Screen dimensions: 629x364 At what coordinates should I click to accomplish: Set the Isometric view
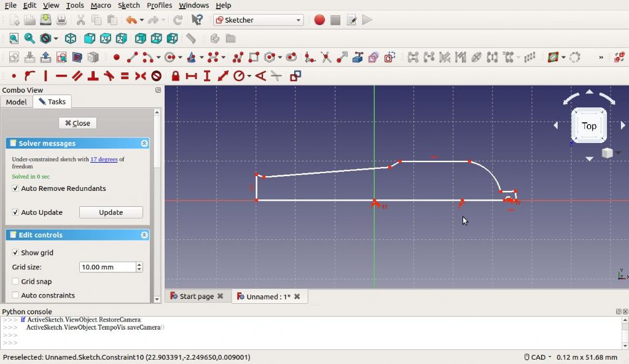click(71, 39)
